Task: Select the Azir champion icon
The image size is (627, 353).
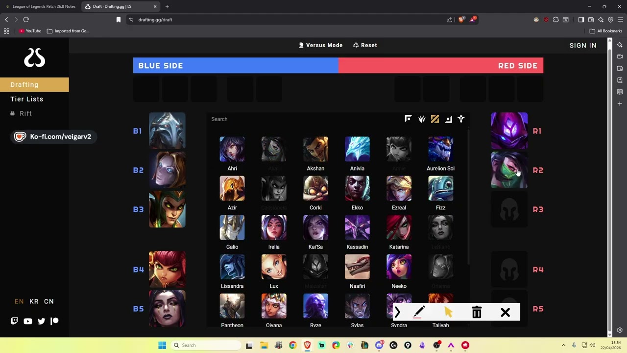Action: tap(232, 188)
